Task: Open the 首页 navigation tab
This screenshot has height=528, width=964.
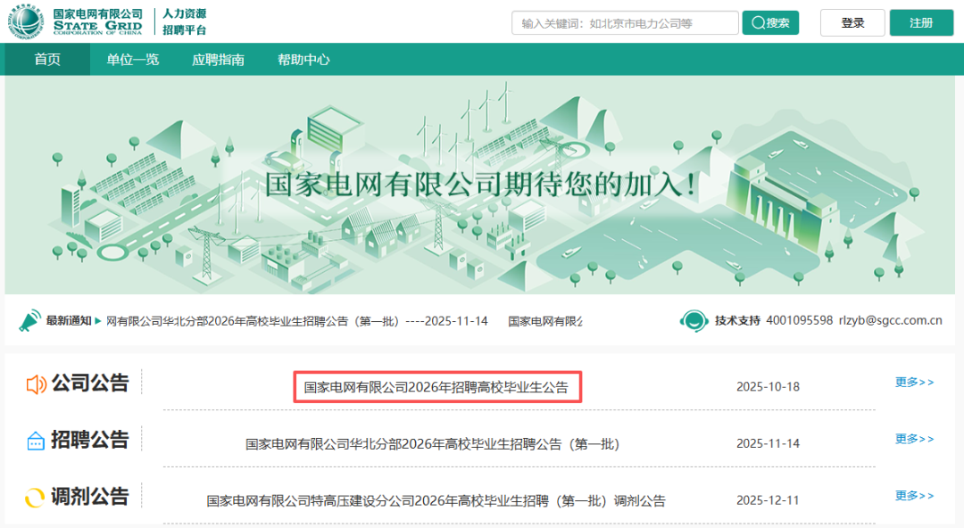Action: (47, 59)
